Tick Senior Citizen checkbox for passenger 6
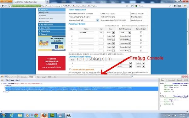Viewport: 189px width, 118px height. (x=141, y=51)
